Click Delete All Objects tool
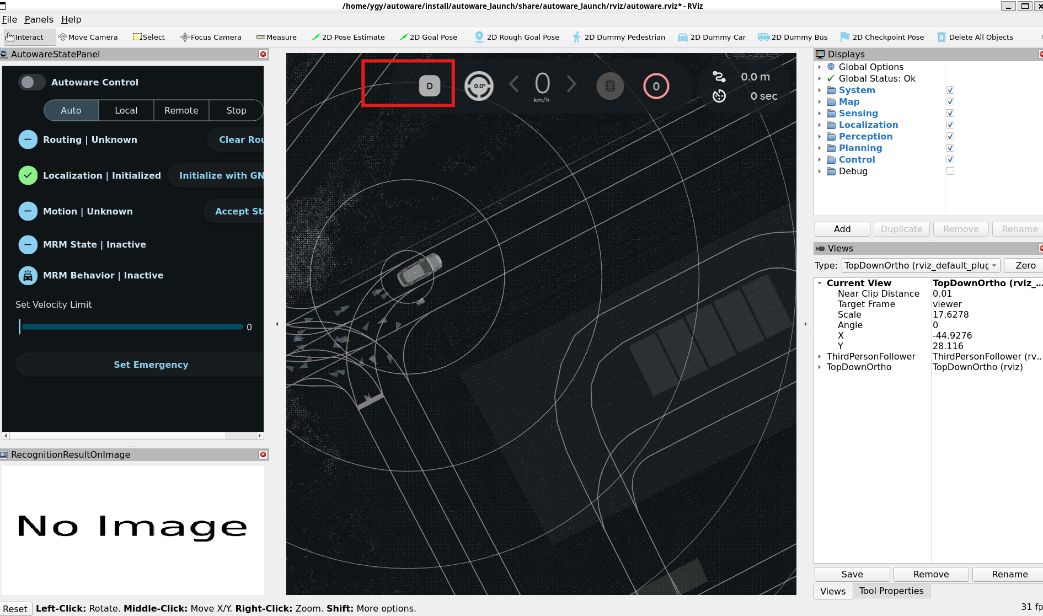Image resolution: width=1043 pixels, height=616 pixels. coord(975,37)
